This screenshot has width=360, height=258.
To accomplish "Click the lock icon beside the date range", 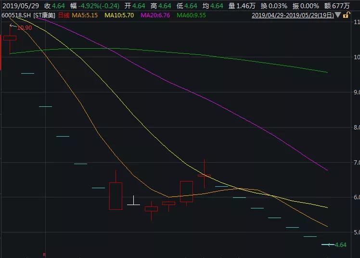I will coord(347,15).
